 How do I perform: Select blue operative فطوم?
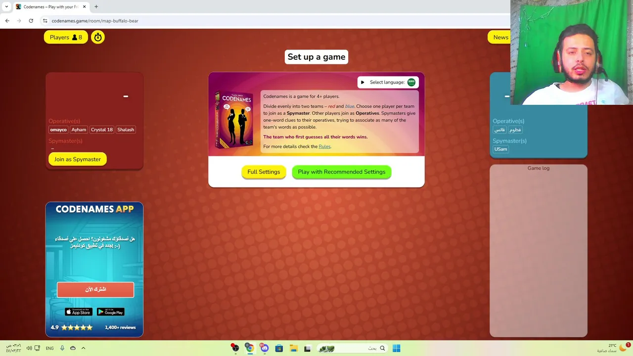click(515, 130)
